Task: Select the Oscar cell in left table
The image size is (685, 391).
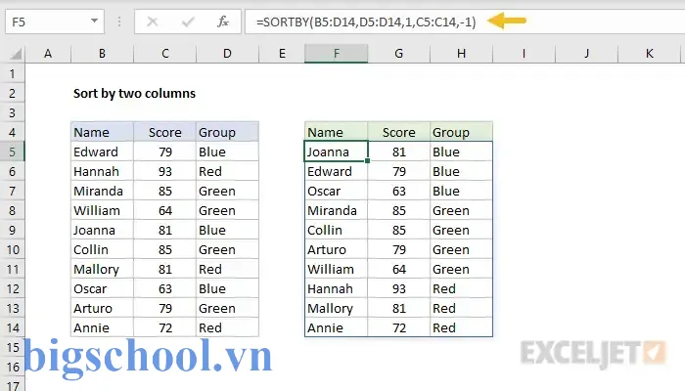Action: click(102, 289)
